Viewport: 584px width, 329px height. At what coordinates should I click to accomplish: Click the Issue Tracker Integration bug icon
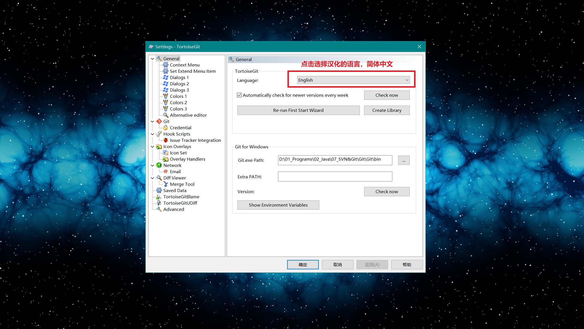point(165,140)
